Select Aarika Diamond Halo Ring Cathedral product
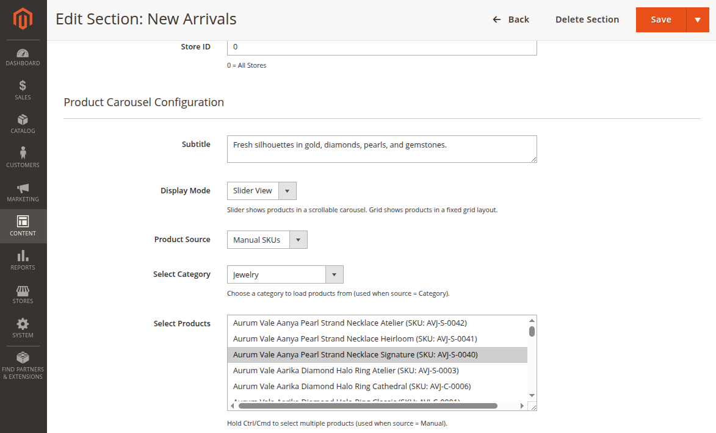716x433 pixels. (x=377, y=387)
